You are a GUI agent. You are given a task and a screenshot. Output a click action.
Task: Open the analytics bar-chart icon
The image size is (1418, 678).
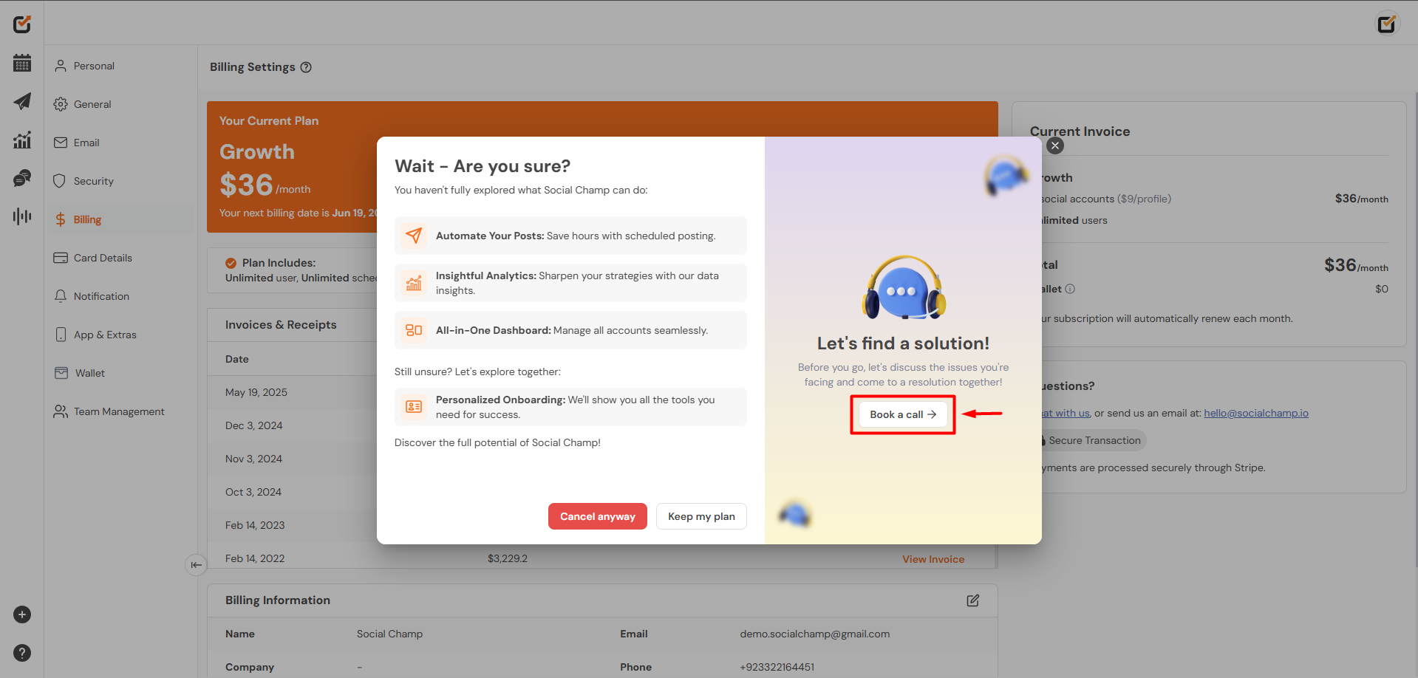pyautogui.click(x=22, y=140)
